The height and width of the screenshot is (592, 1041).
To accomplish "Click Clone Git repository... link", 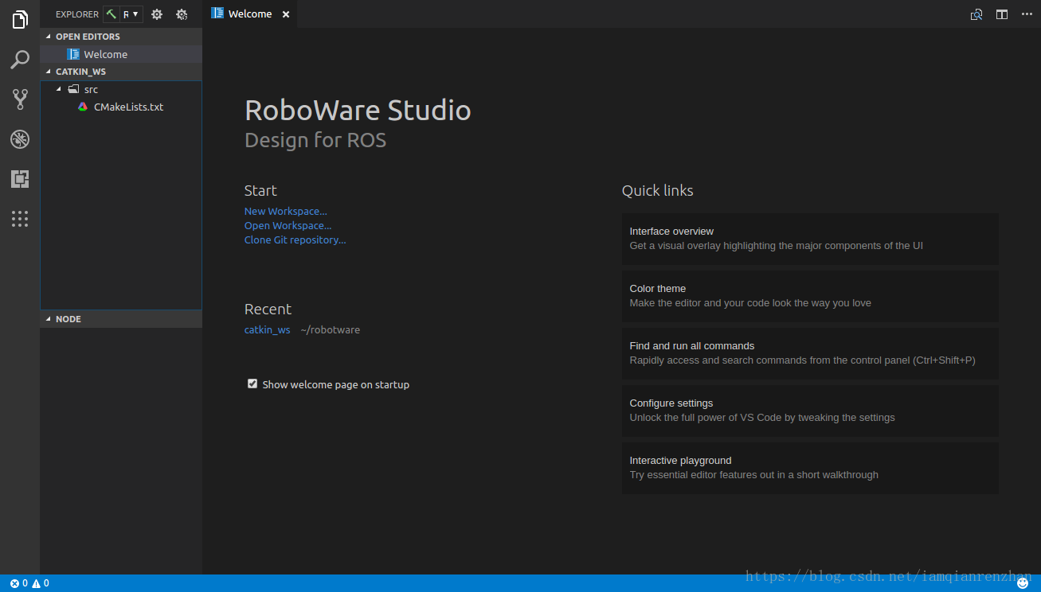I will tap(295, 240).
